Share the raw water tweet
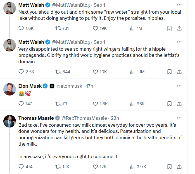The image size is (195, 174). click(179, 28)
